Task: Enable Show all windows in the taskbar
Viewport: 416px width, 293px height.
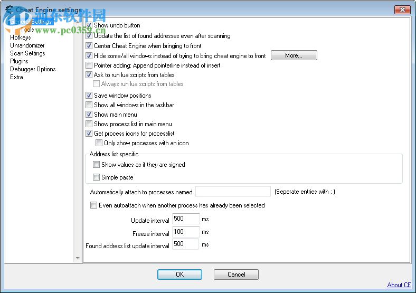Action: pos(89,105)
